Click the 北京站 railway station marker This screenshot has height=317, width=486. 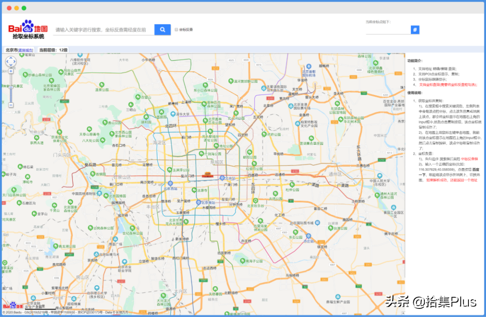[x=222, y=178]
